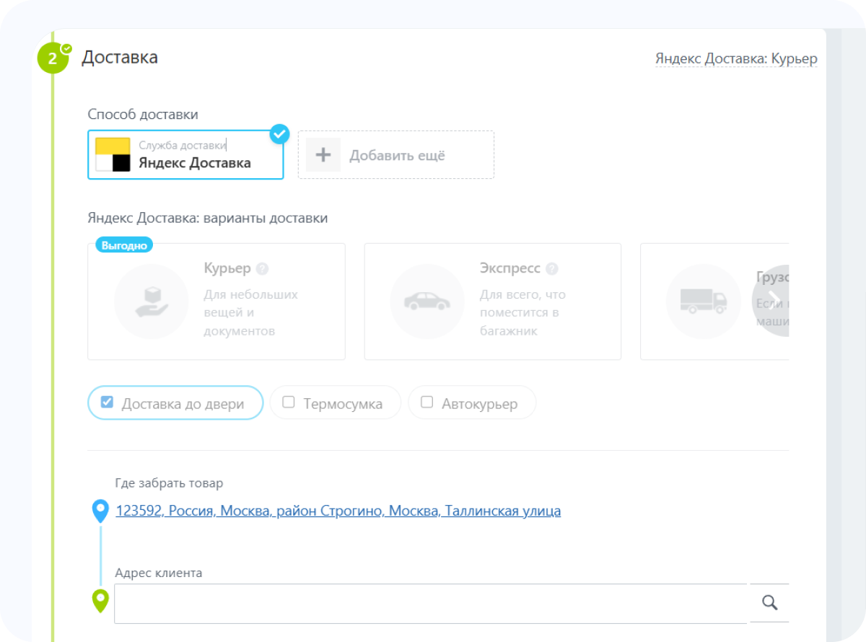Uncheck the Доставка до двери checkbox

pos(107,403)
